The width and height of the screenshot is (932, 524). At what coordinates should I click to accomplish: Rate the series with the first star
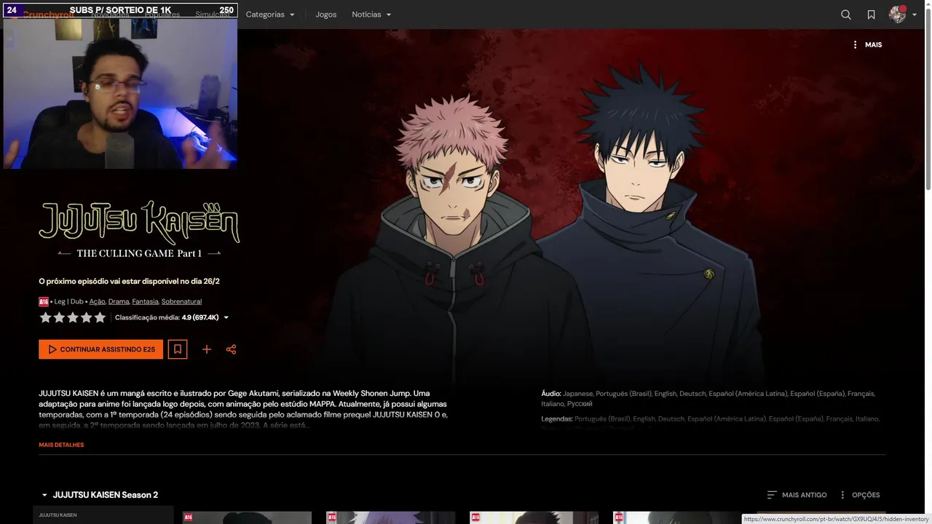coord(45,317)
